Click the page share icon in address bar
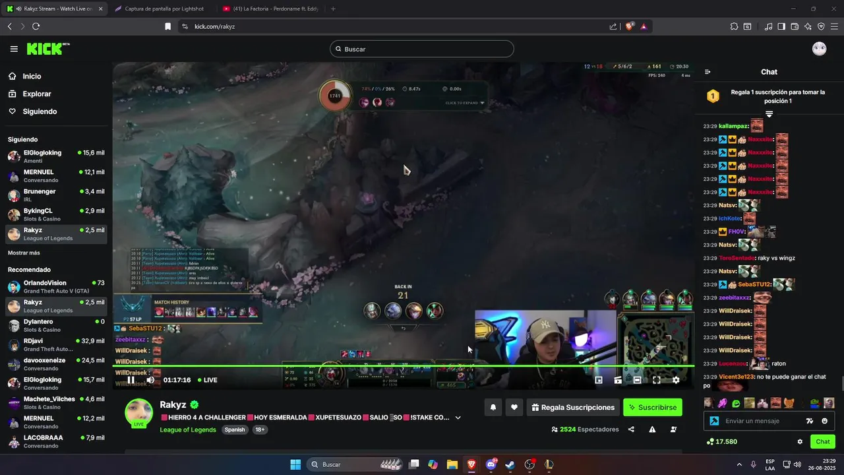Image resolution: width=844 pixels, height=475 pixels. click(613, 26)
